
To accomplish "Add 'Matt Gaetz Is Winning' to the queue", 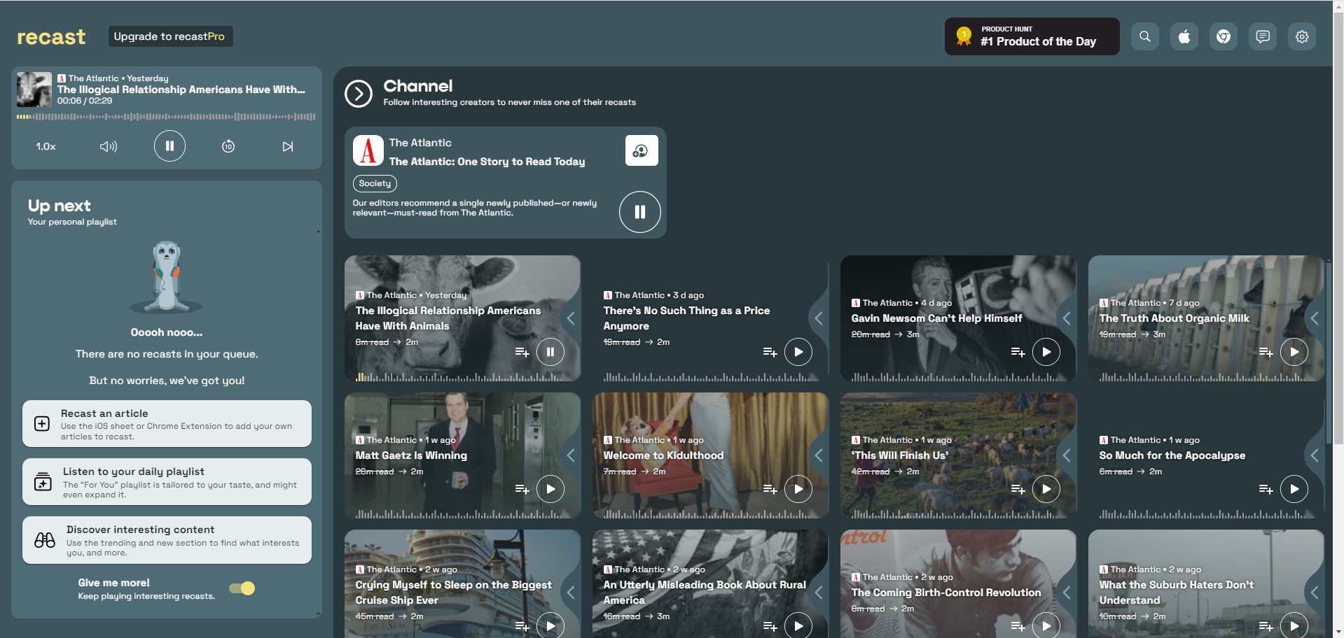I will 522,489.
